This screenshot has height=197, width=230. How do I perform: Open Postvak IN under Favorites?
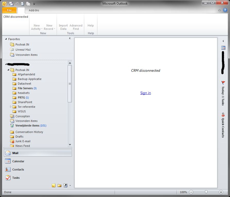pos(22,44)
